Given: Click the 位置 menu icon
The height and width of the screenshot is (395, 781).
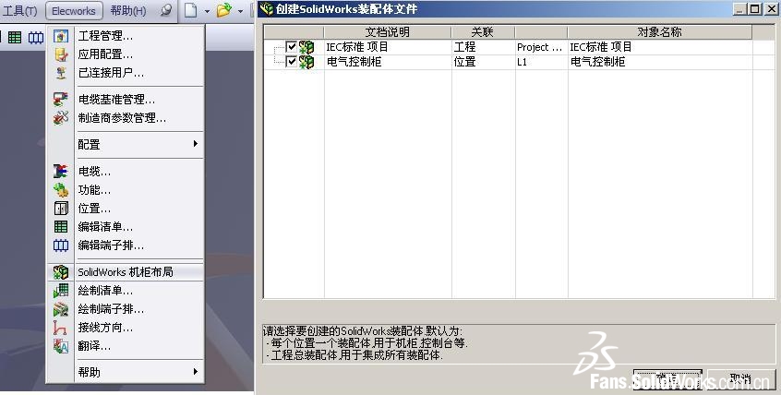Looking at the screenshot, I should click(61, 209).
